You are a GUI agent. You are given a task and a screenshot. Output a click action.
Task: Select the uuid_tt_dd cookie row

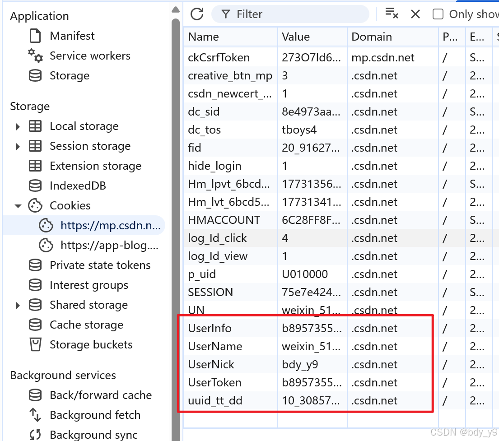pyautogui.click(x=341, y=400)
